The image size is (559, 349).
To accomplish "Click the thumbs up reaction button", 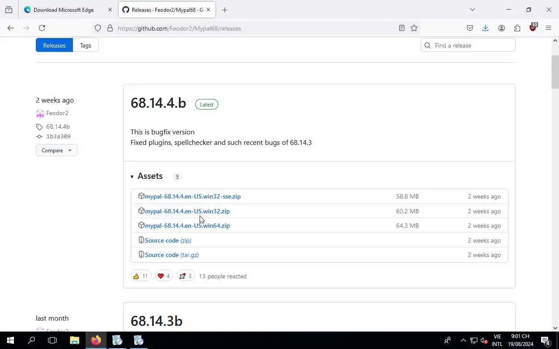I will tap(141, 276).
